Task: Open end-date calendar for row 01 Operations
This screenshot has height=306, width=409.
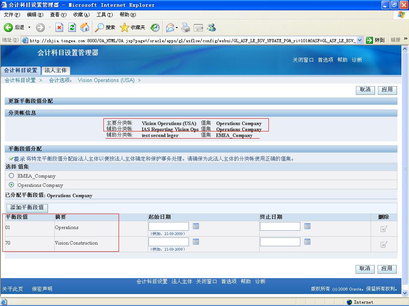Action: (x=307, y=226)
